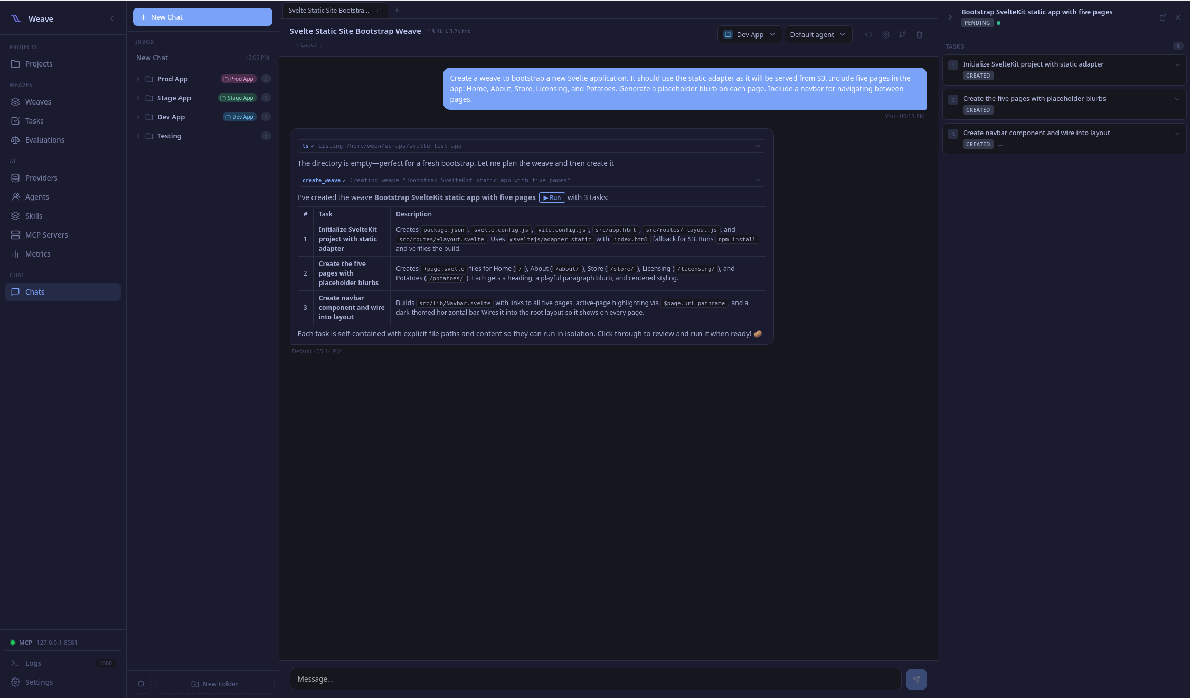Add a label with + Label
Viewport: 1190px width, 698px height.
click(x=305, y=45)
